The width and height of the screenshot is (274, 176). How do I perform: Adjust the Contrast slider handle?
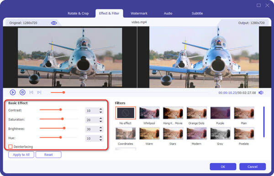tap(61, 110)
